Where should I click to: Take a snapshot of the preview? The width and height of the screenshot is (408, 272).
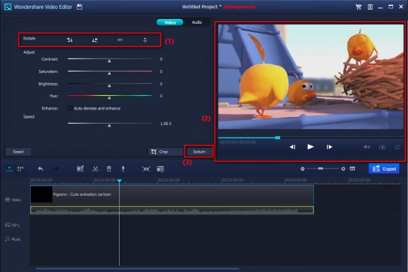coord(382,147)
